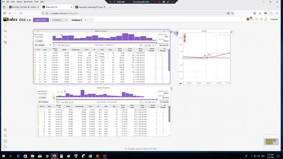The height and width of the screenshot is (159, 283).
Task: Switch to Liquidation Heatmap browser tab
Action: pos(90,7)
